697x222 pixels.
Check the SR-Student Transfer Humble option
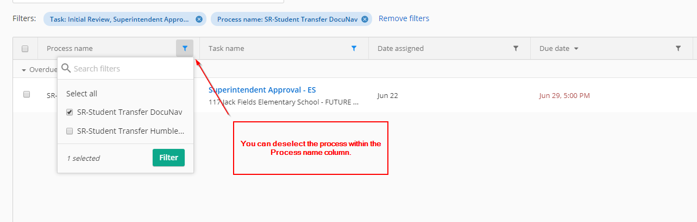(70, 130)
